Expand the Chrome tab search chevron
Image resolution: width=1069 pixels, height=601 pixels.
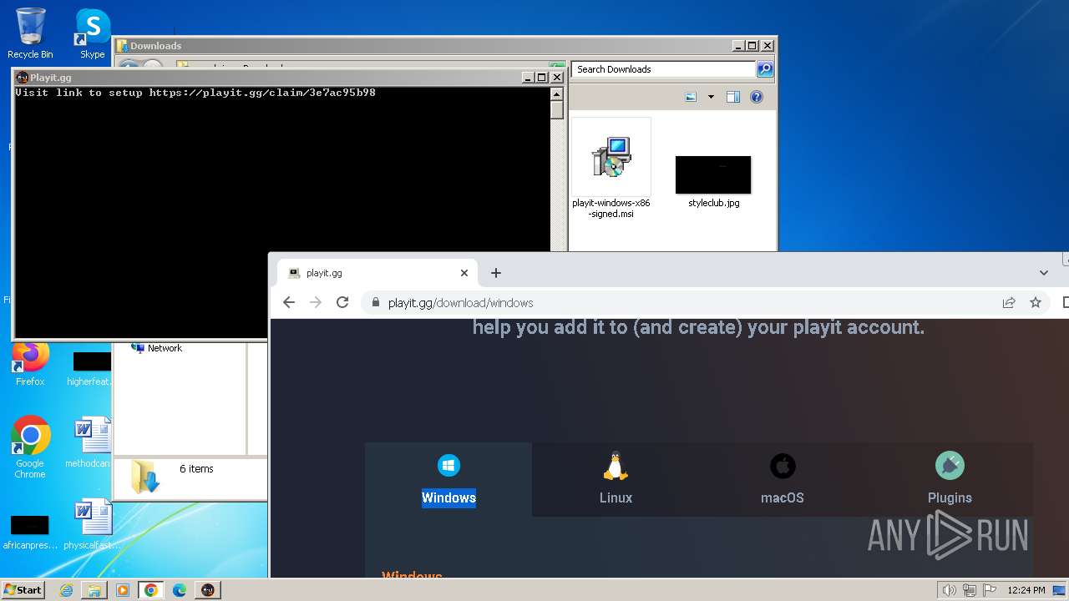[1044, 273]
